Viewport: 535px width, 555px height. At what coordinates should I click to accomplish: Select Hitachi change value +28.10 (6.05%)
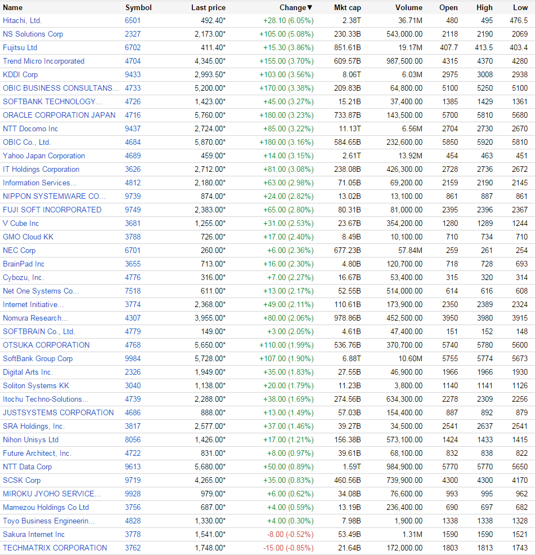coord(289,20)
